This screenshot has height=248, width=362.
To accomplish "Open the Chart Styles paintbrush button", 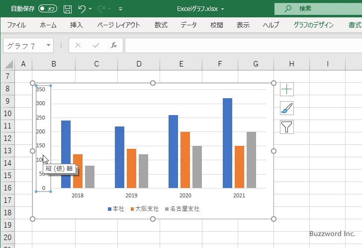I will pyautogui.click(x=287, y=108).
